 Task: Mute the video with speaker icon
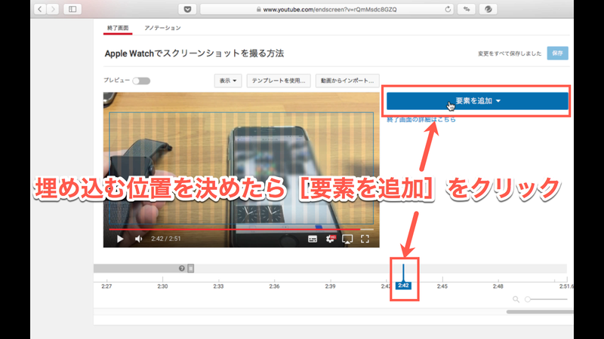(x=139, y=239)
